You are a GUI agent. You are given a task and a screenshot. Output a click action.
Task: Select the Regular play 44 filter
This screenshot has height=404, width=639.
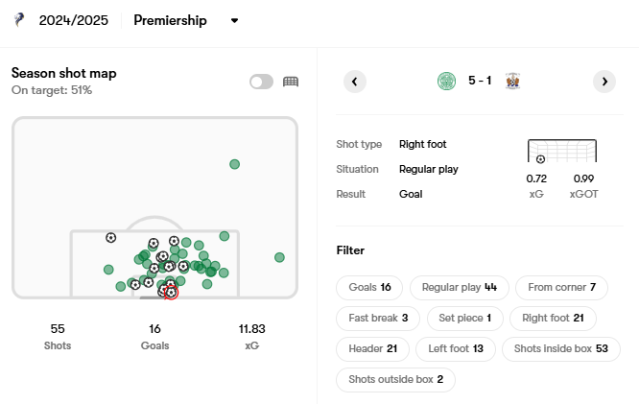(460, 288)
